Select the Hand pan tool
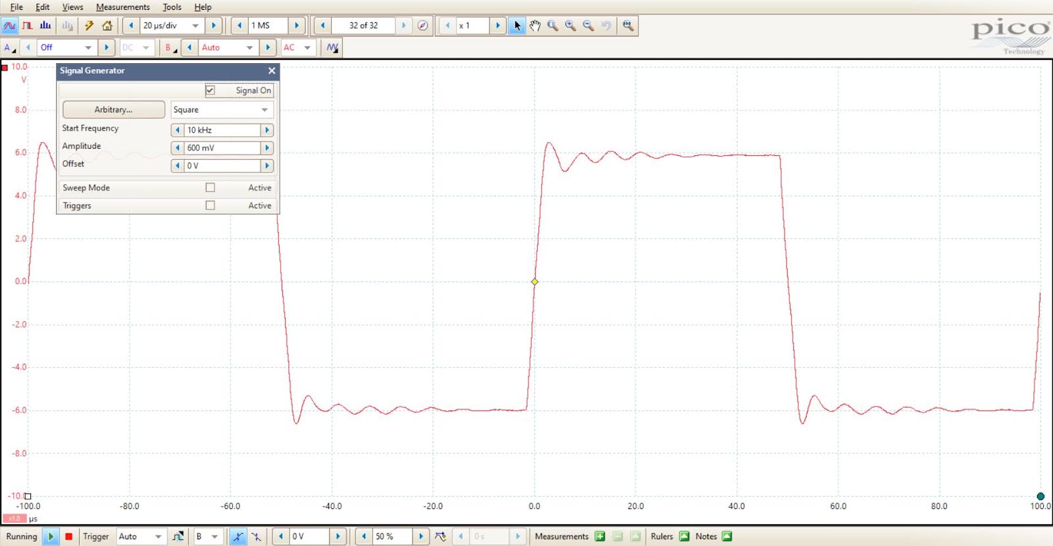Image resolution: width=1053 pixels, height=546 pixels. (535, 26)
